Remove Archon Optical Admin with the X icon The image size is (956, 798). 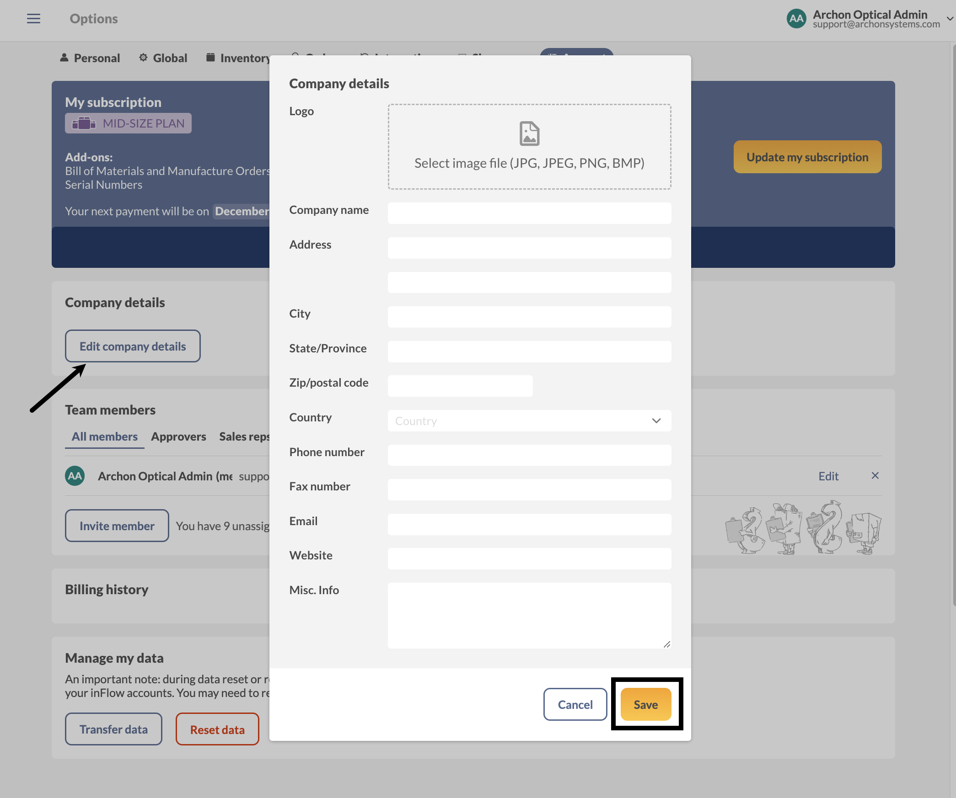(x=875, y=475)
